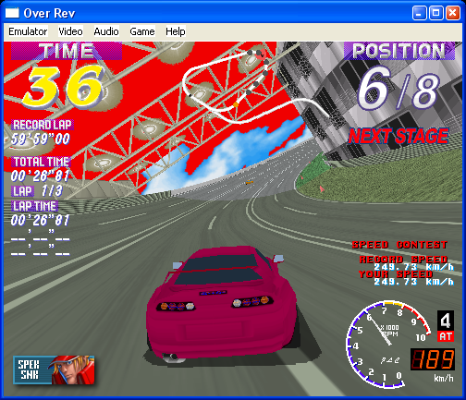This screenshot has height=400, width=466.
Task: Click the driver portrait badge
Action: pyautogui.click(x=54, y=370)
